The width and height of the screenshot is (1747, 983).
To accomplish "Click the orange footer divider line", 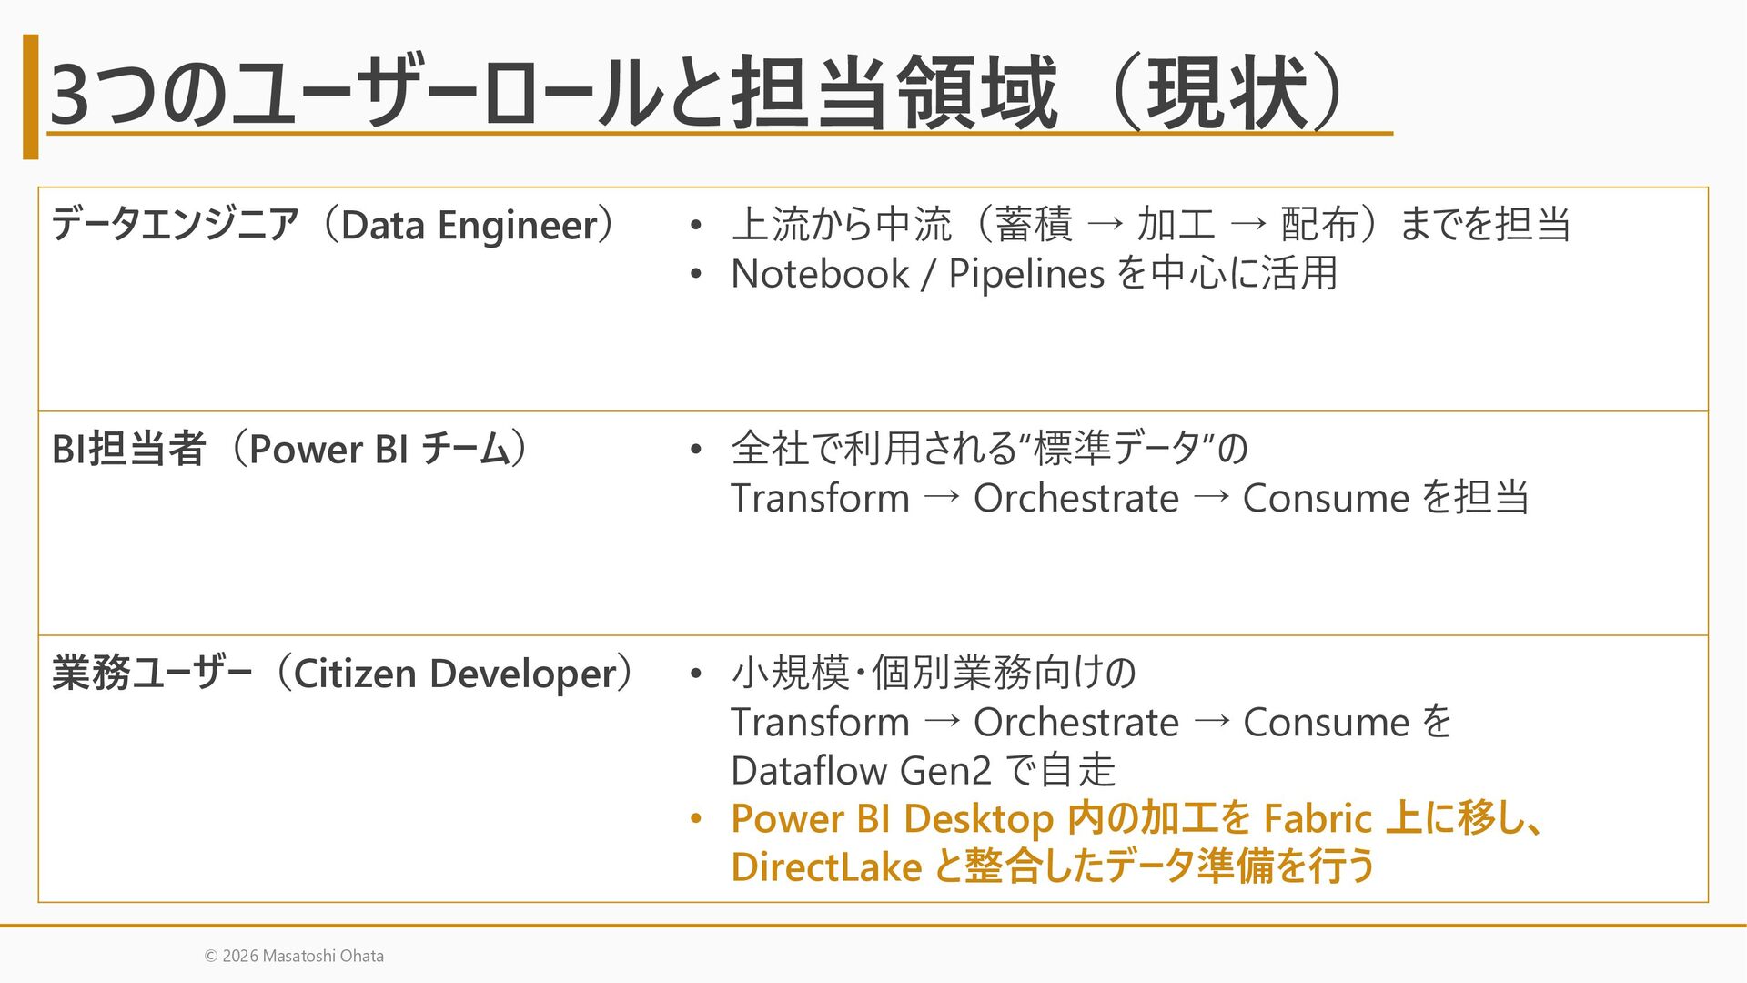I will [x=873, y=926].
